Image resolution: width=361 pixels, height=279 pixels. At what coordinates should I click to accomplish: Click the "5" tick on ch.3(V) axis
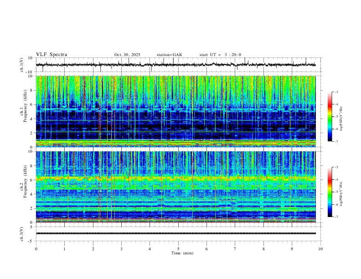coord(31,227)
